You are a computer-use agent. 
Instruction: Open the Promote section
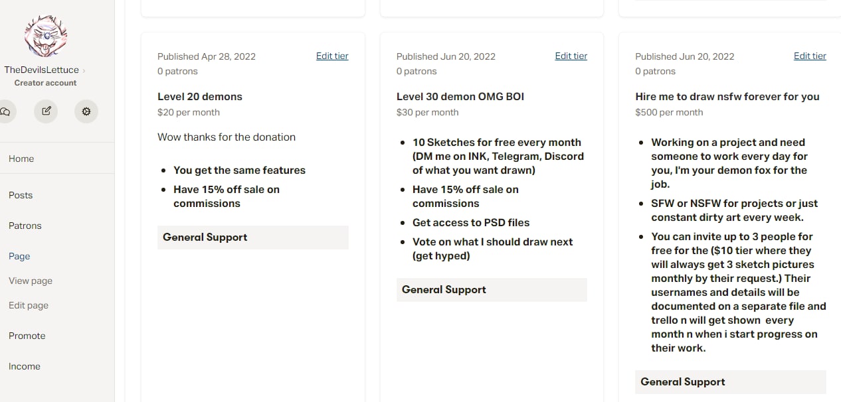[x=27, y=336]
